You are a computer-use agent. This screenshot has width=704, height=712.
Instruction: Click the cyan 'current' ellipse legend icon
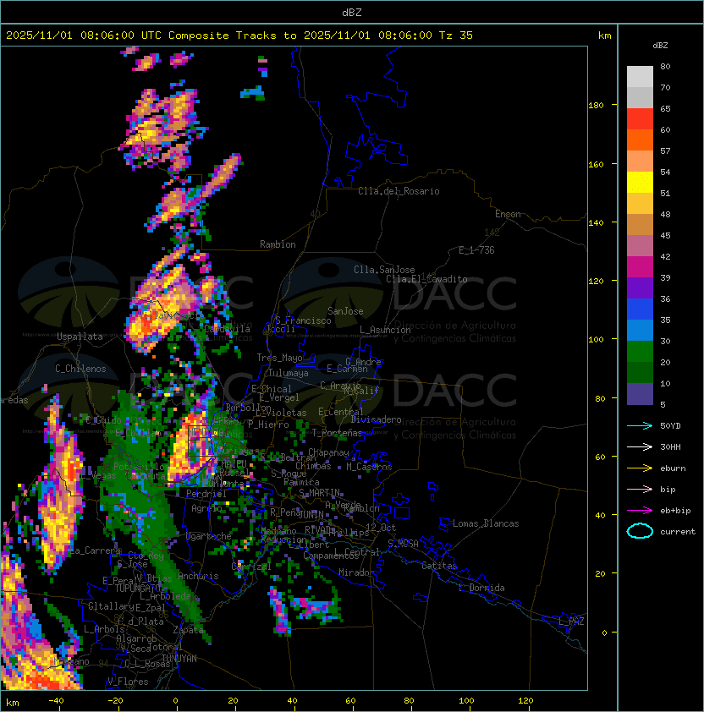tap(640, 531)
